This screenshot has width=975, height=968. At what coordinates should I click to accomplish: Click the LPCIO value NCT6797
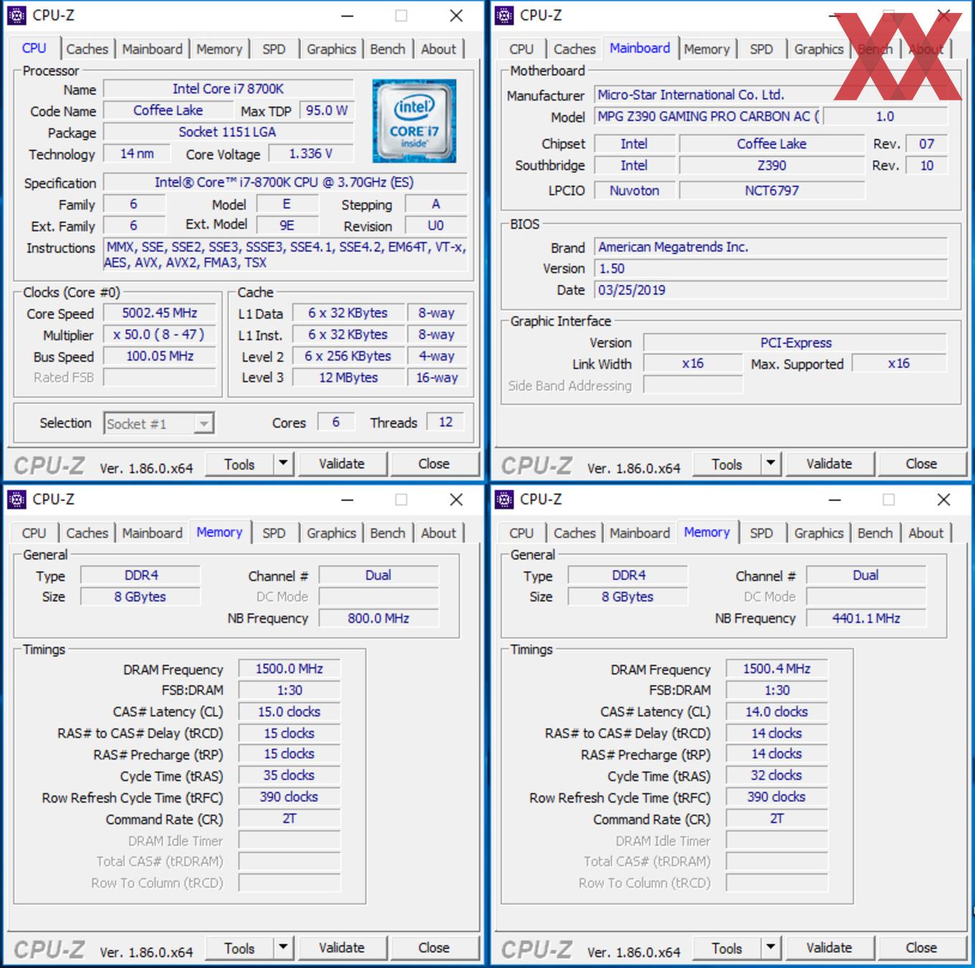(x=771, y=191)
